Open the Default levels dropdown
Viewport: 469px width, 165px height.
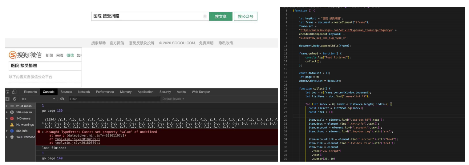[173, 99]
